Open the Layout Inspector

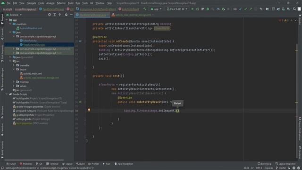coord(285,164)
